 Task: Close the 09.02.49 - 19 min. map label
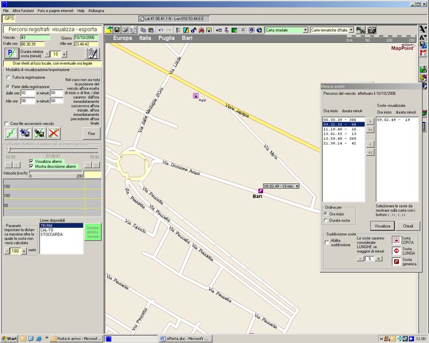click(x=297, y=186)
